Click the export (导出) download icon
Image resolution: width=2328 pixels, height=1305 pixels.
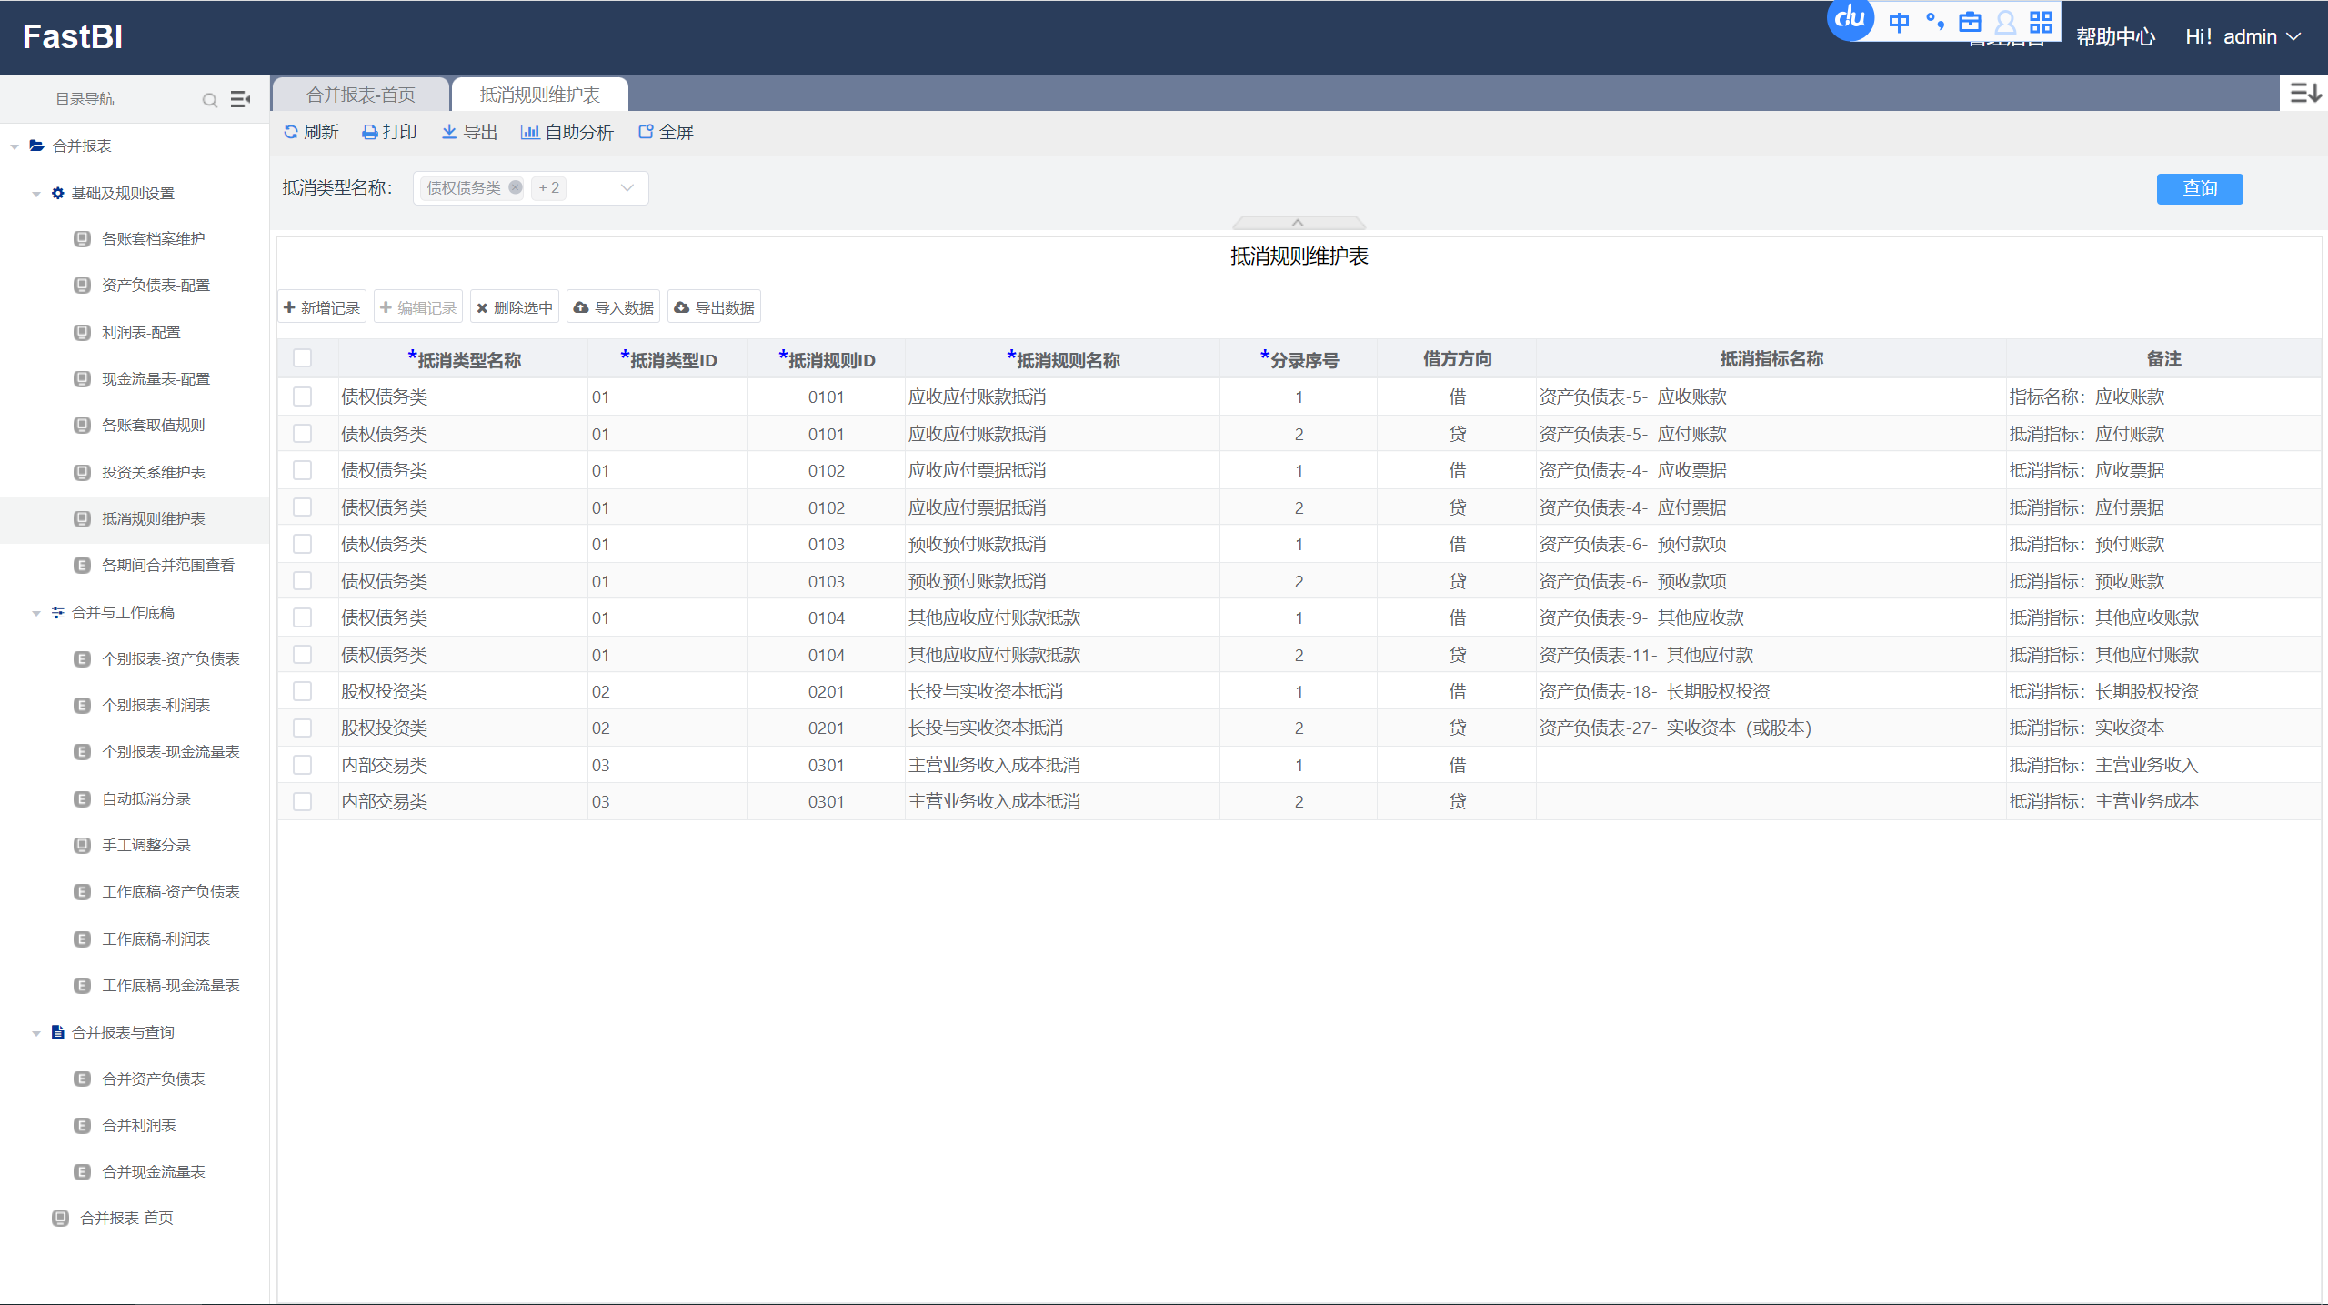coord(449,132)
